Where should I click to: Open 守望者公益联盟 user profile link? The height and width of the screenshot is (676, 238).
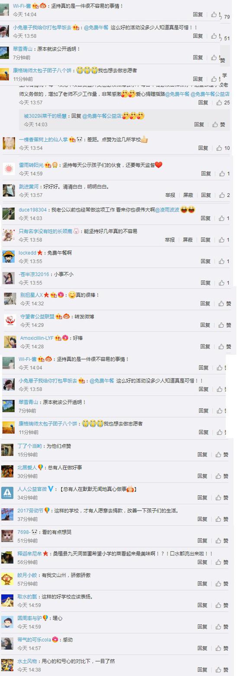[x=37, y=317]
